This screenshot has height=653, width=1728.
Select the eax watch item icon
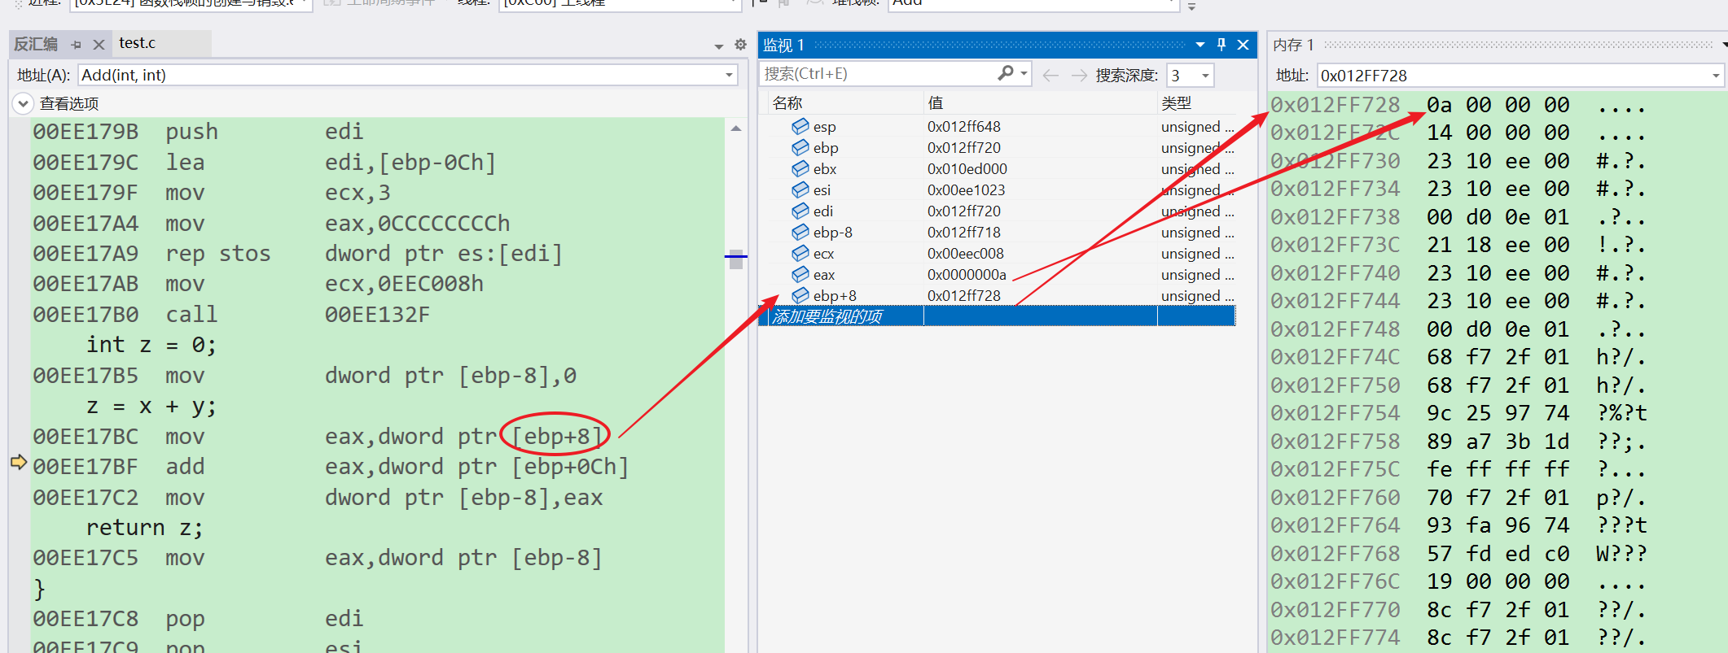800,274
